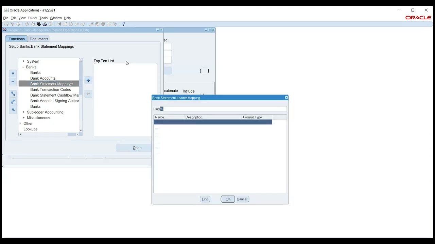
Task: Click the Navigator expand plus side button
Action: tap(13, 73)
